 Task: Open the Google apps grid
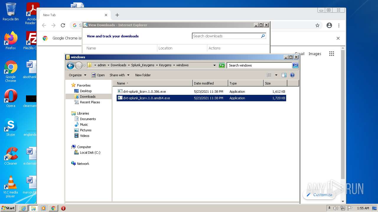point(332,54)
